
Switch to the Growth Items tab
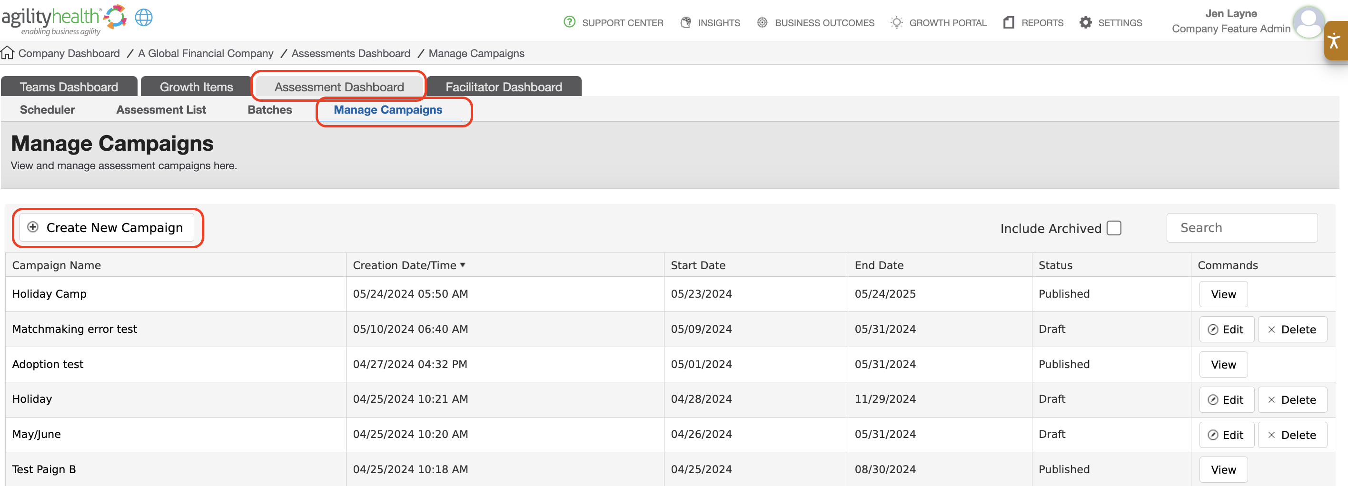pyautogui.click(x=196, y=87)
